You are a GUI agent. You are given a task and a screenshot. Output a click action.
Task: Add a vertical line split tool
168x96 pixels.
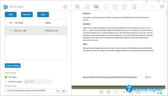(124, 7)
